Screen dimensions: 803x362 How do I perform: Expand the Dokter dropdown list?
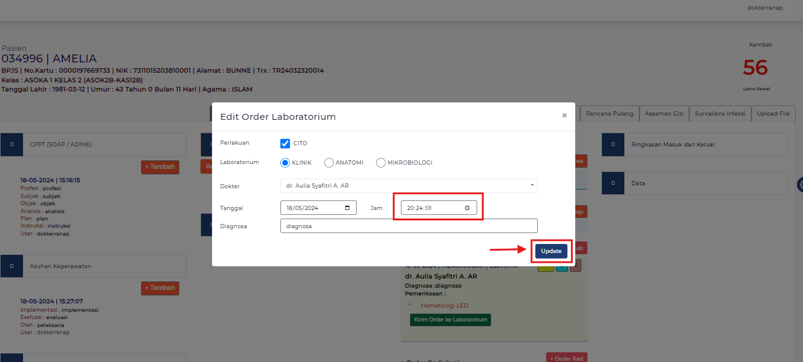[x=409, y=186]
